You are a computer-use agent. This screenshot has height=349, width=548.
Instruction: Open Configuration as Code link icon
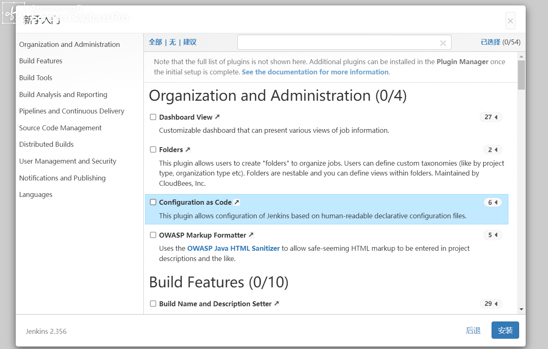point(237,202)
